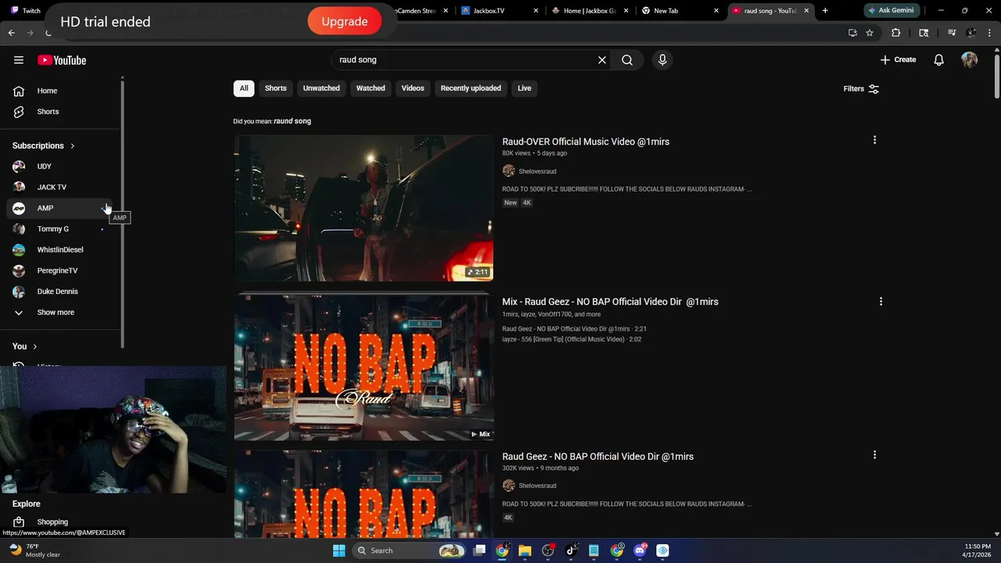
Task: Click the Create button
Action: 898,60
